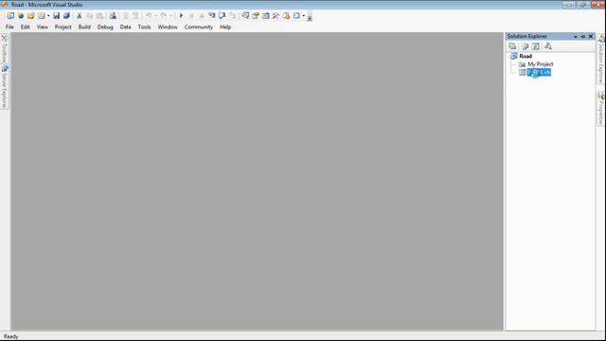Click the Ready status bar text

tap(10, 337)
